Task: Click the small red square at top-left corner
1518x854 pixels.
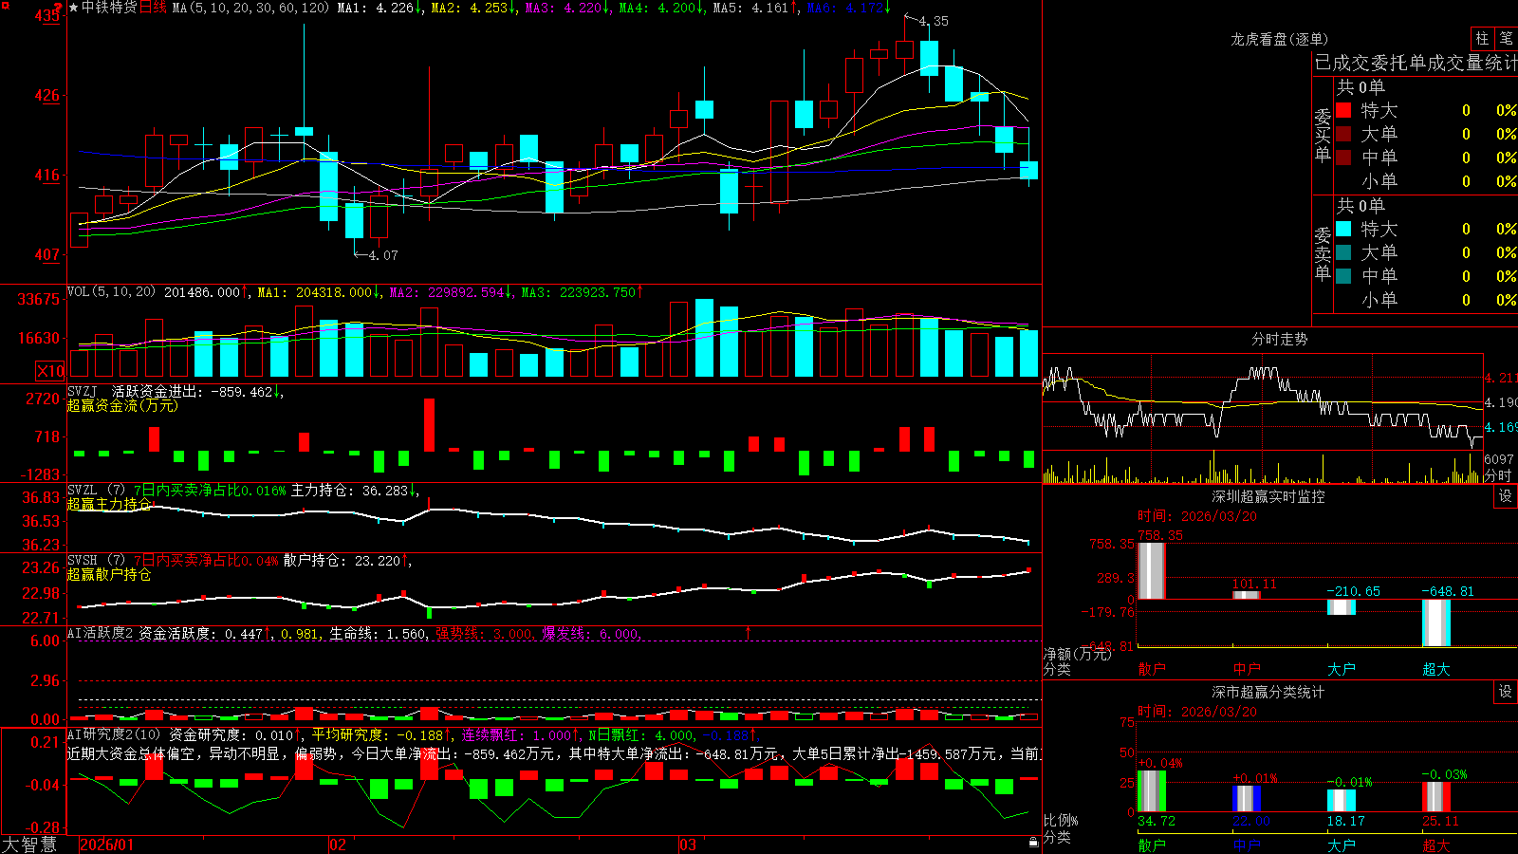Action: (5, 5)
